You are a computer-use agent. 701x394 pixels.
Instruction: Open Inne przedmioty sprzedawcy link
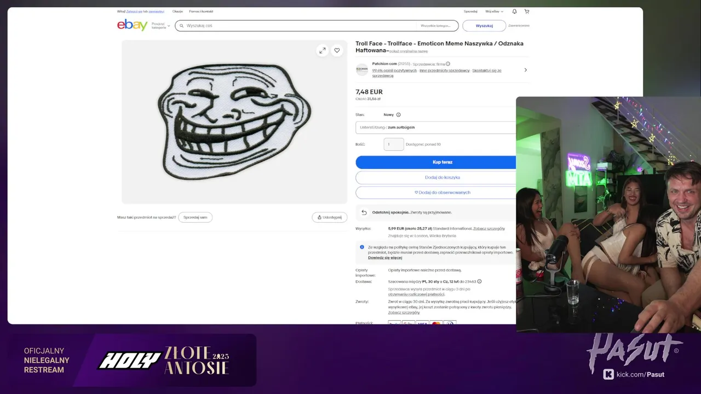coord(445,71)
